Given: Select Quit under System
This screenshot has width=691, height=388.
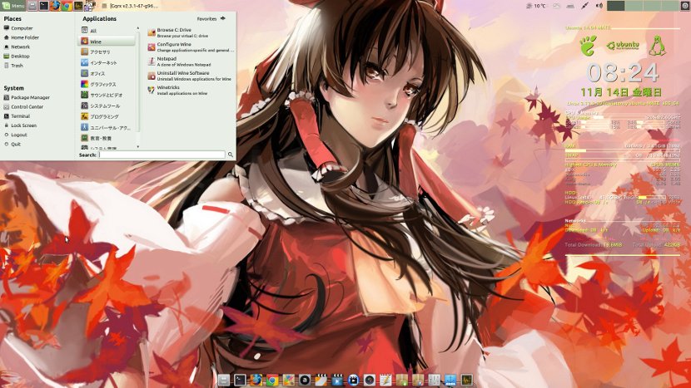Looking at the screenshot, I should click(x=12, y=144).
